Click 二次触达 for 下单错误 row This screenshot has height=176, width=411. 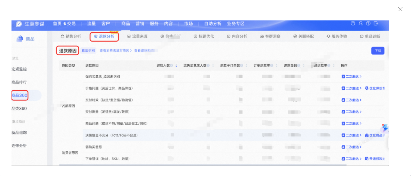point(351,159)
